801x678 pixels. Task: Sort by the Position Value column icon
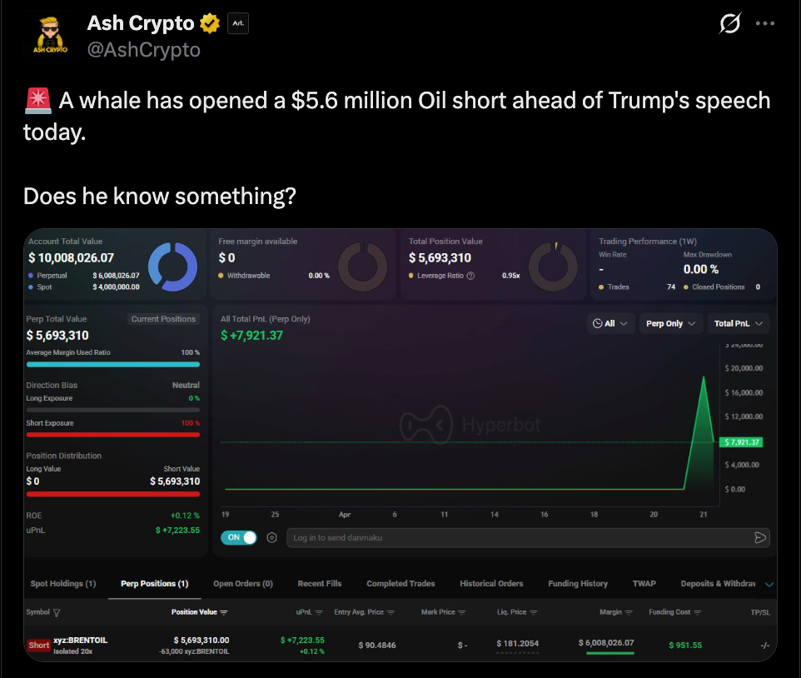224,612
